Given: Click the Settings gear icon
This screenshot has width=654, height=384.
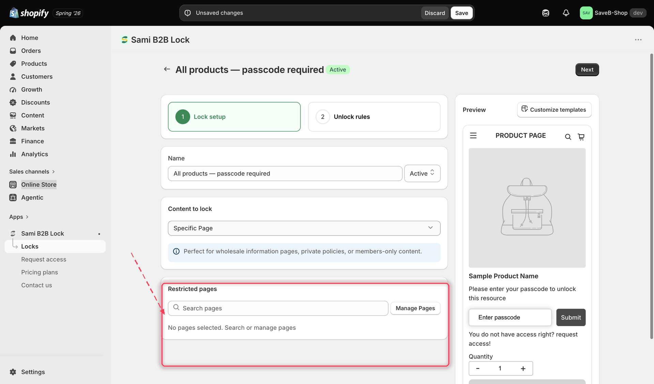Looking at the screenshot, I should (13, 372).
